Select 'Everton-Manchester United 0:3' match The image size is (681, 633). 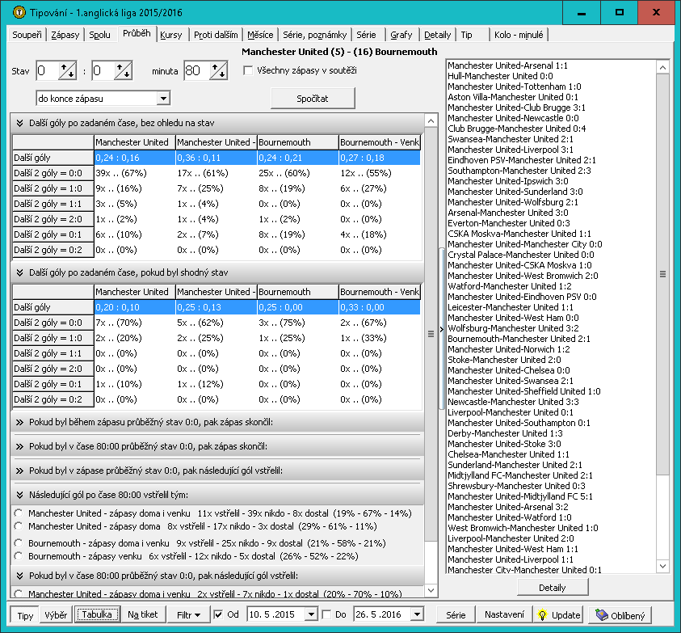(x=509, y=223)
